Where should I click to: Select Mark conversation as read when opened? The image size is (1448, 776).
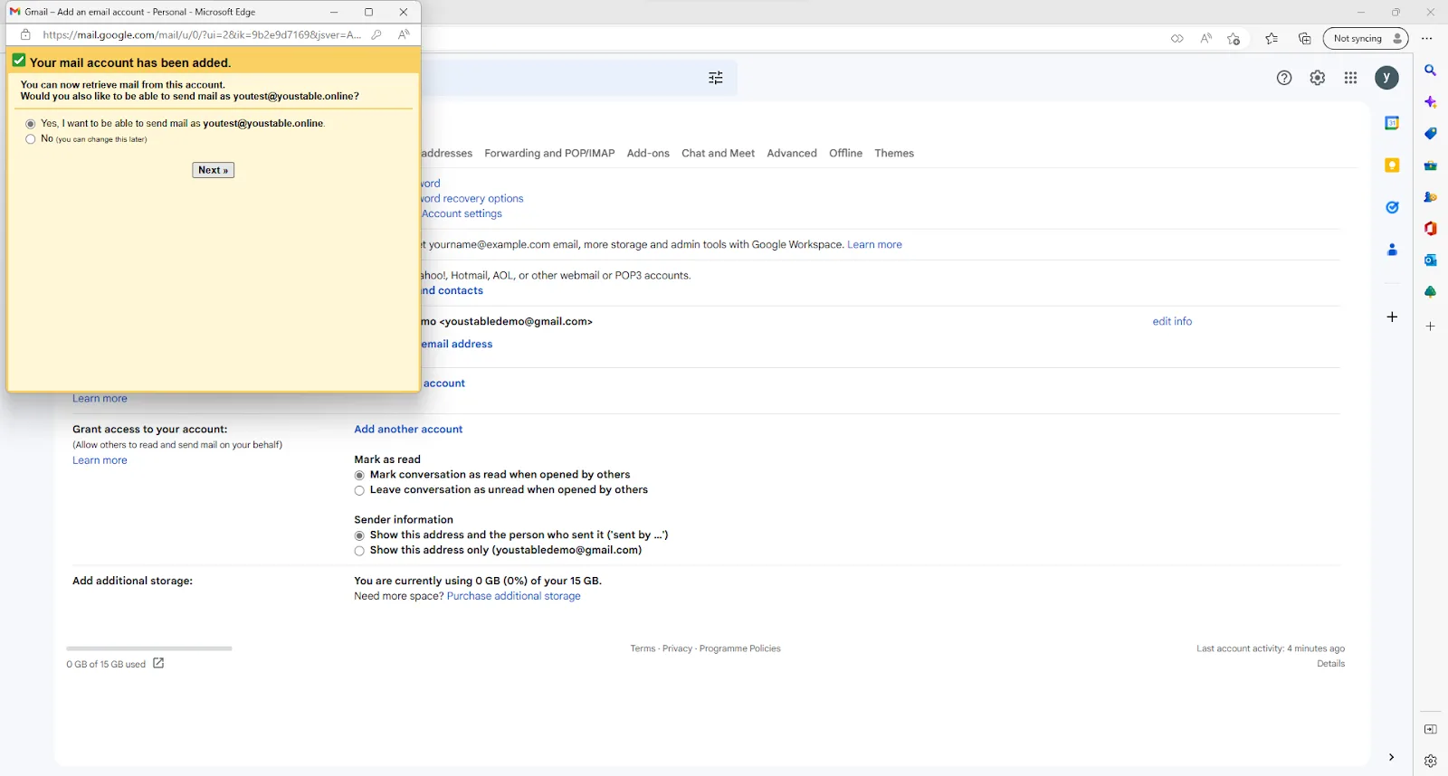coord(359,475)
